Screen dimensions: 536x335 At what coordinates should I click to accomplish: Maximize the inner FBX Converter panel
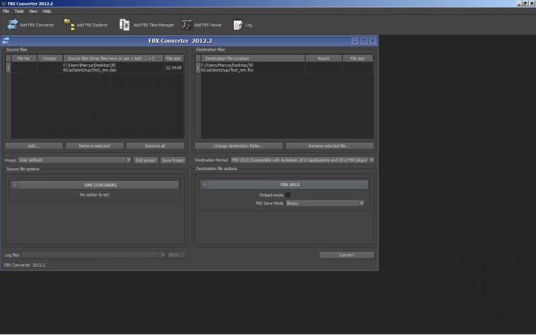pyautogui.click(x=364, y=40)
